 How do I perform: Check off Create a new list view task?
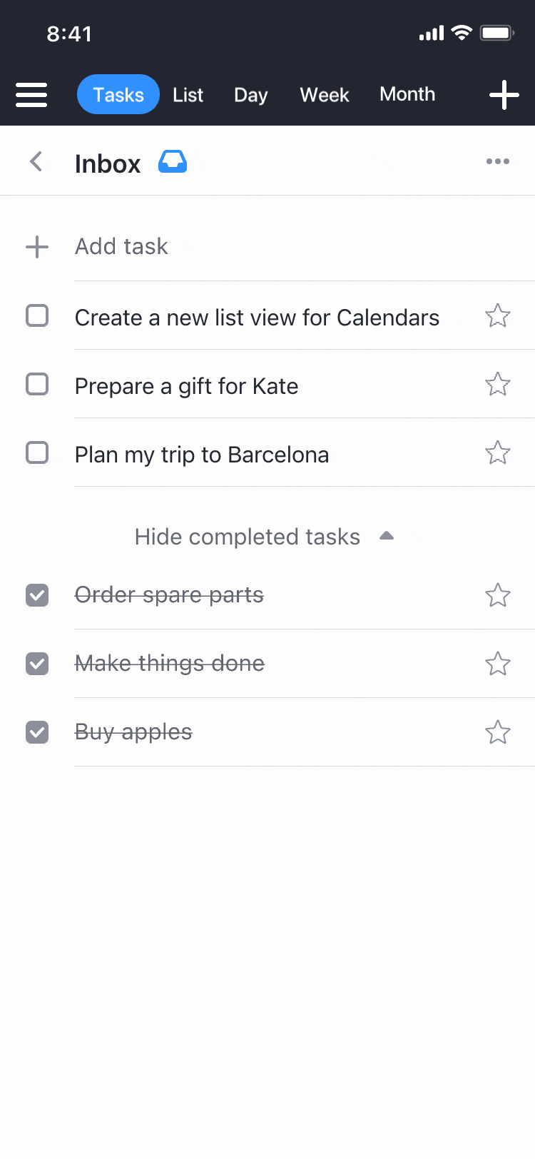(37, 315)
